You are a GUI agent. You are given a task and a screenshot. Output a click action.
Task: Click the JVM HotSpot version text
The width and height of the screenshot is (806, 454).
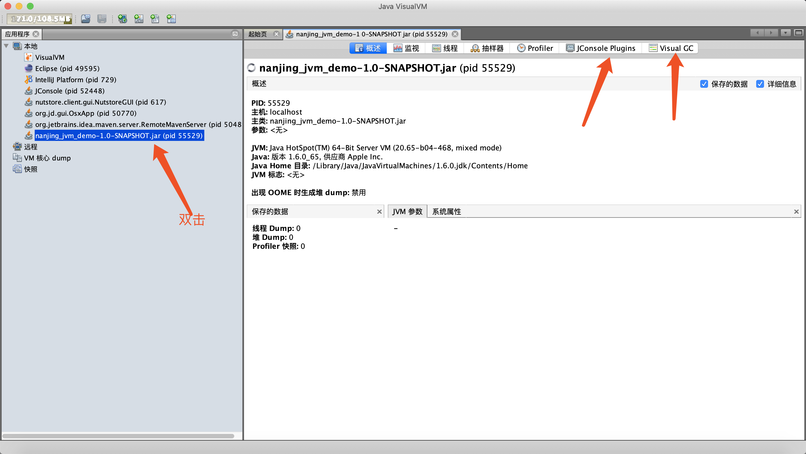pyautogui.click(x=376, y=148)
